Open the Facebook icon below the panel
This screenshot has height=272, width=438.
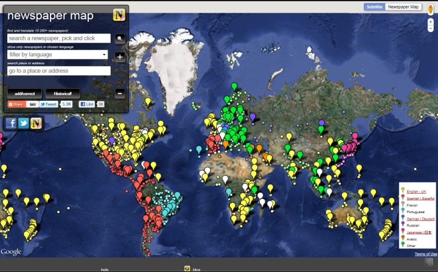tap(11, 123)
